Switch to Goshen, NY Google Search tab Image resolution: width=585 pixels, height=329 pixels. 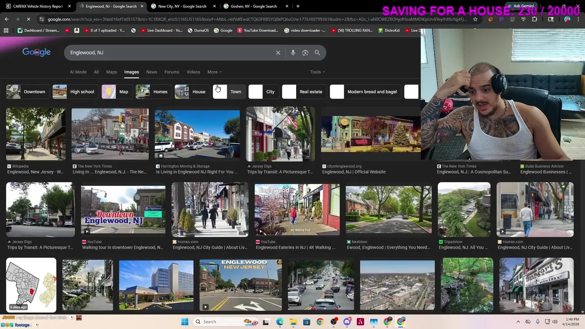[257, 6]
